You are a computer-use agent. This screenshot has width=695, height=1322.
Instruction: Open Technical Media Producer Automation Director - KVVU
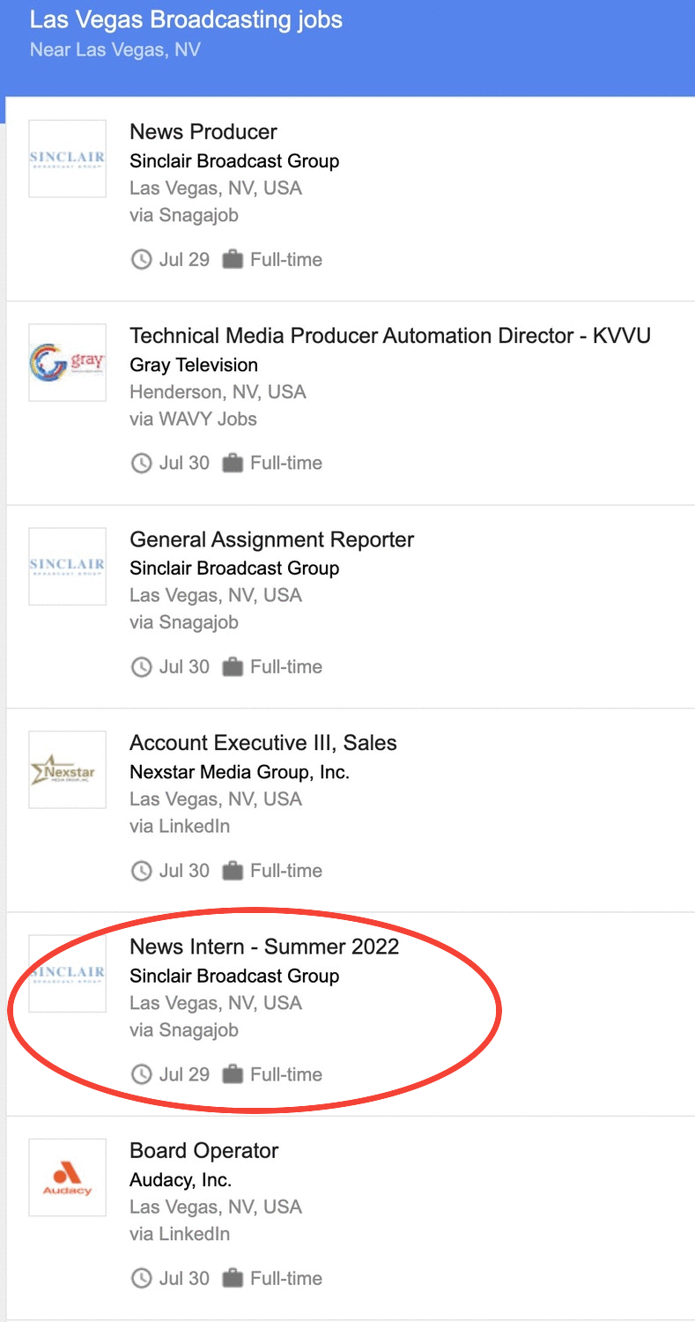click(390, 336)
